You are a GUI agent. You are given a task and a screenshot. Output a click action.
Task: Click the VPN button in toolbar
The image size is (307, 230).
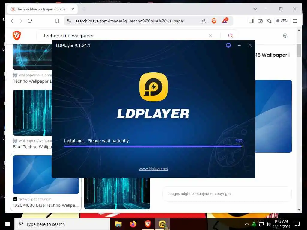(x=282, y=21)
